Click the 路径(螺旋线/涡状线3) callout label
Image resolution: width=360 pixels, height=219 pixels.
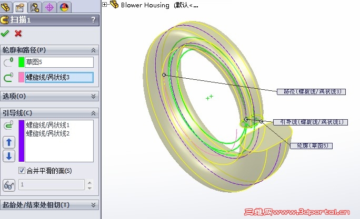tap(311, 91)
